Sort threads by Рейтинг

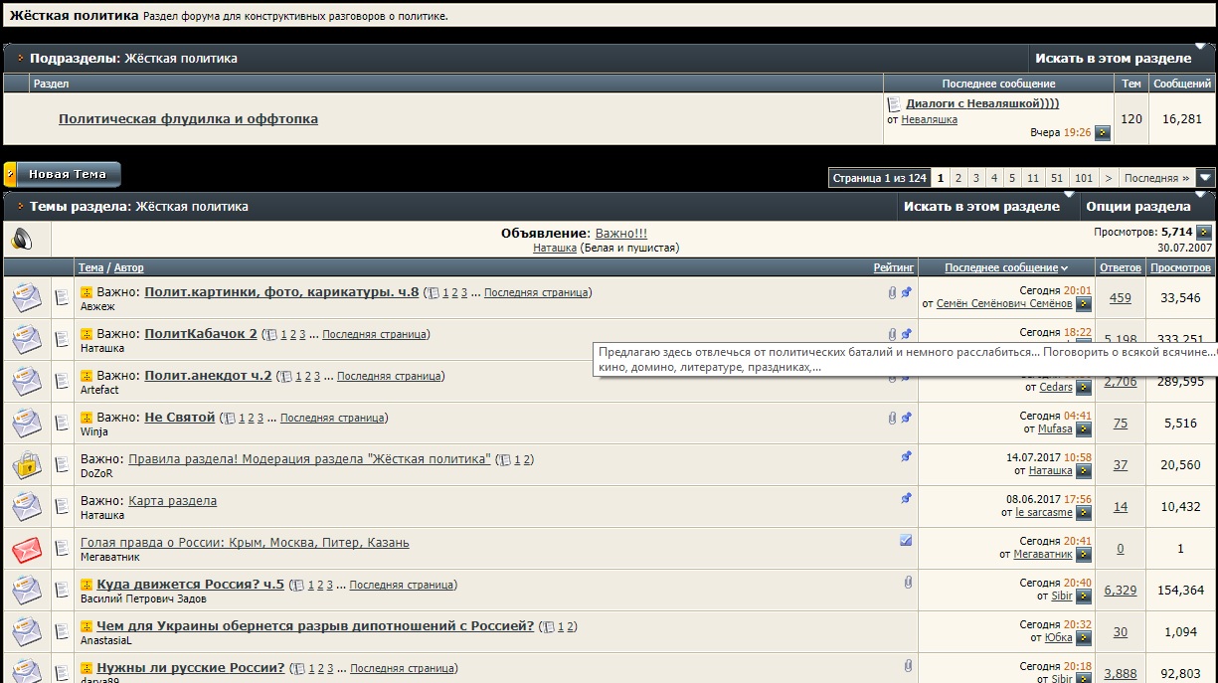[893, 267]
